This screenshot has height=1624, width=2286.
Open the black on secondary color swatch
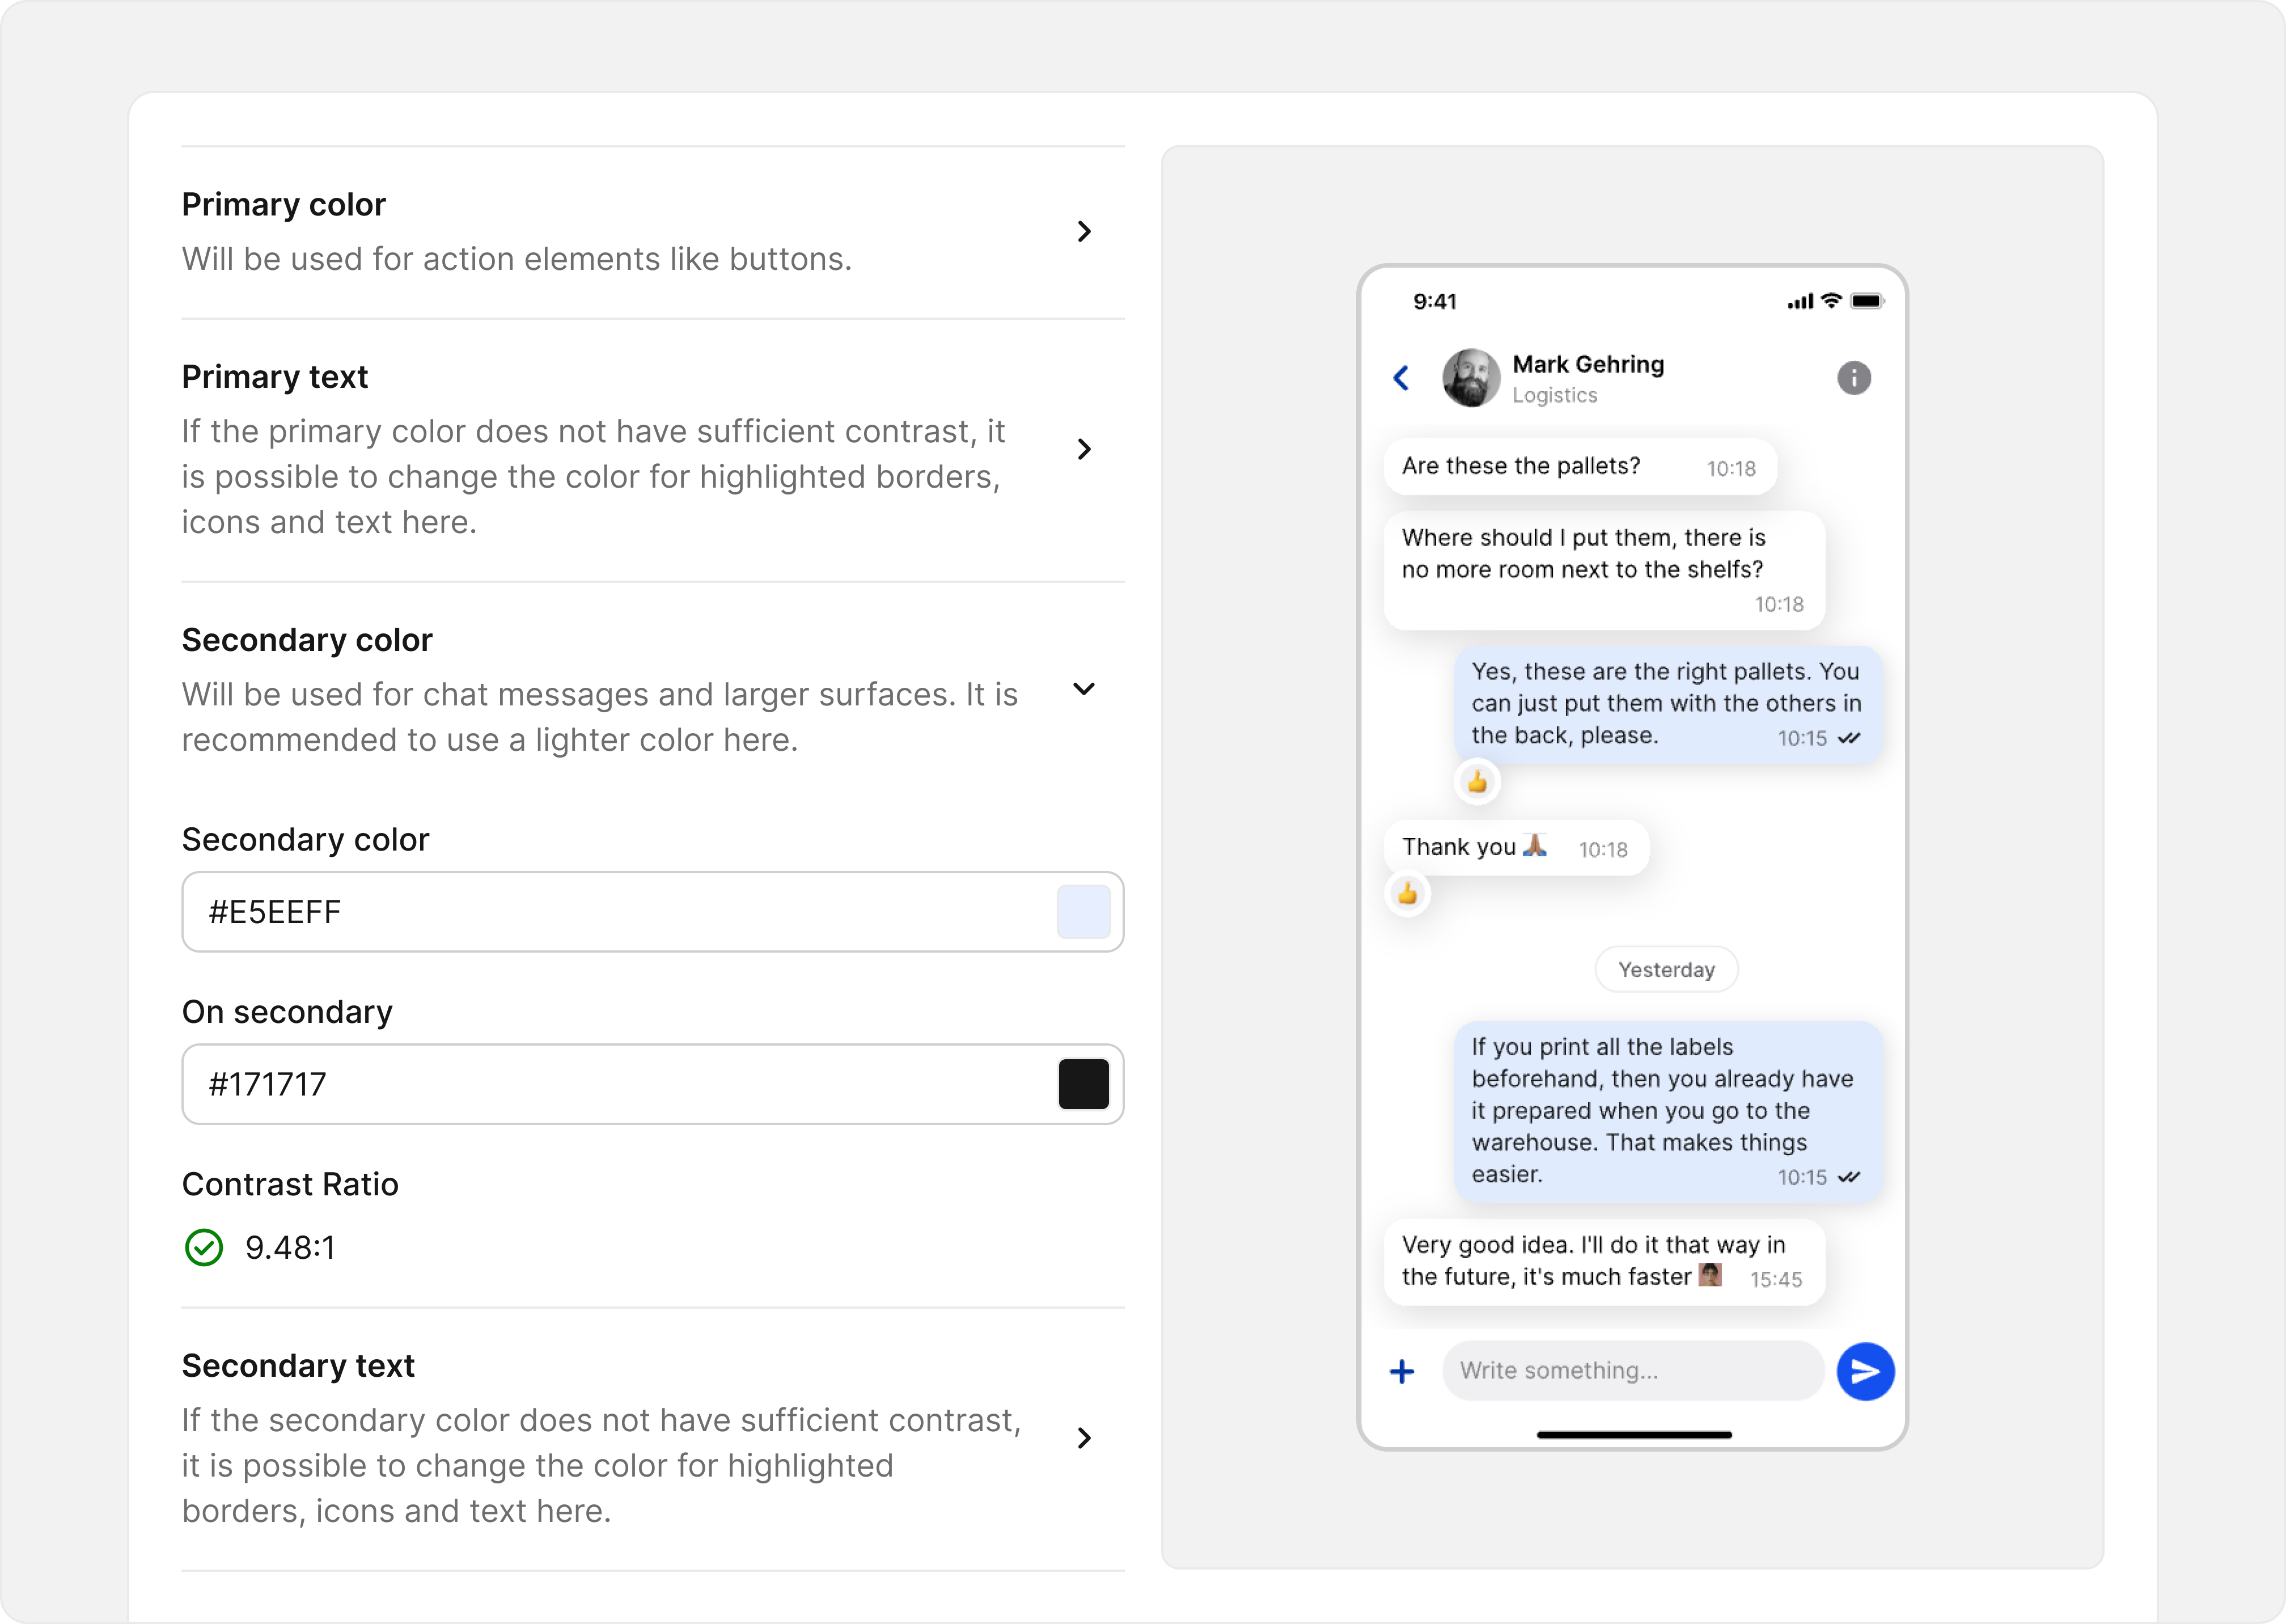[x=1083, y=1084]
